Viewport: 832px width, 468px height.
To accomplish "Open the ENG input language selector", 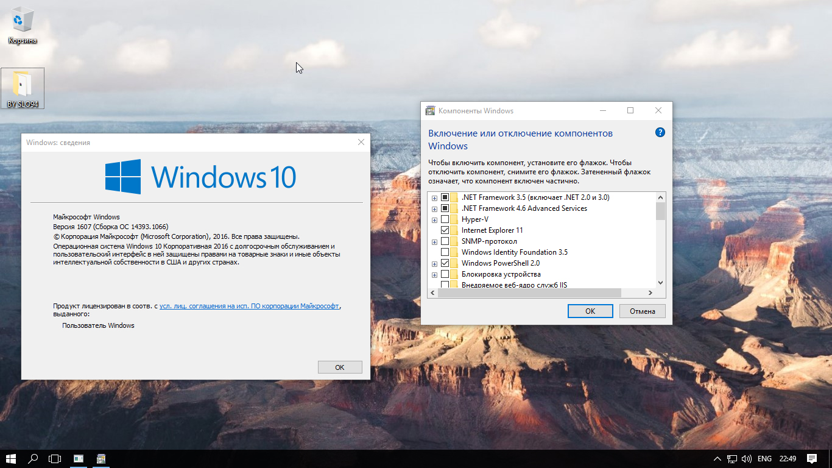I will pos(764,458).
